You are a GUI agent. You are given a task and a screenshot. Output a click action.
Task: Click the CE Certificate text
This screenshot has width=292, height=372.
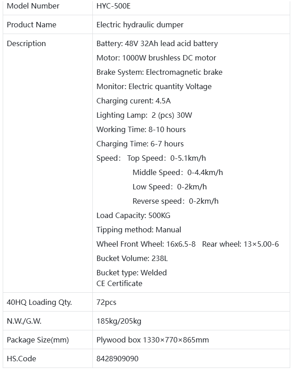click(x=119, y=283)
